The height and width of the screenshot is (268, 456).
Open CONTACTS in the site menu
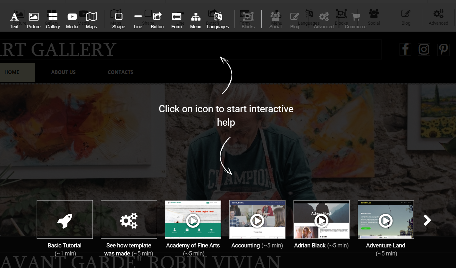pos(120,72)
